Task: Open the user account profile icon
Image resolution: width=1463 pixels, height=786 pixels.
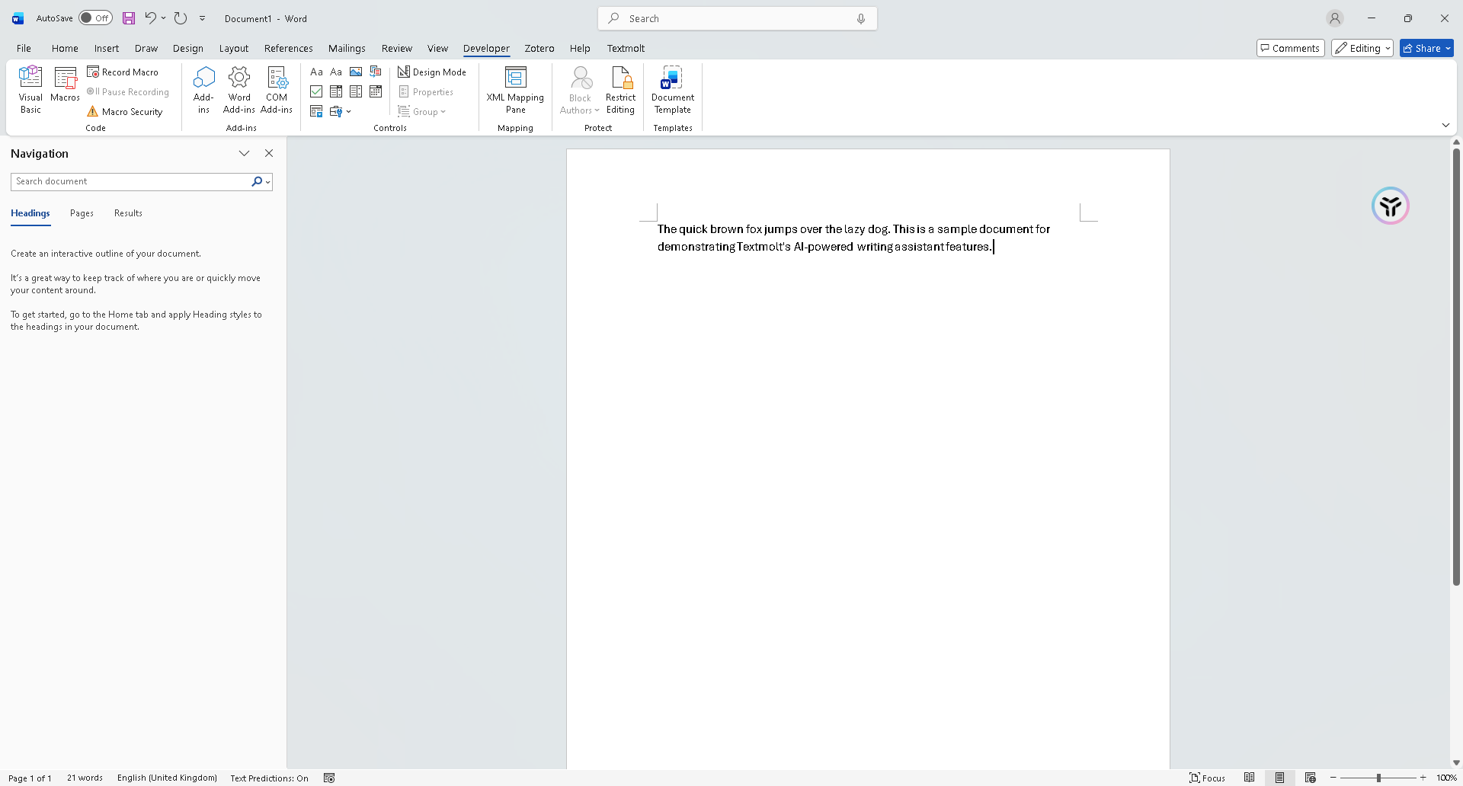Action: pyautogui.click(x=1335, y=18)
